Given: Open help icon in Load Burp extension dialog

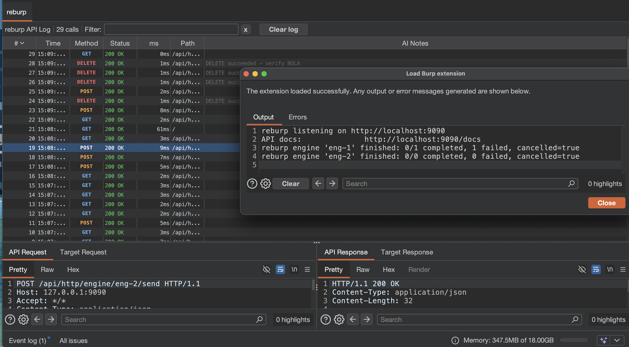Looking at the screenshot, I should point(252,183).
